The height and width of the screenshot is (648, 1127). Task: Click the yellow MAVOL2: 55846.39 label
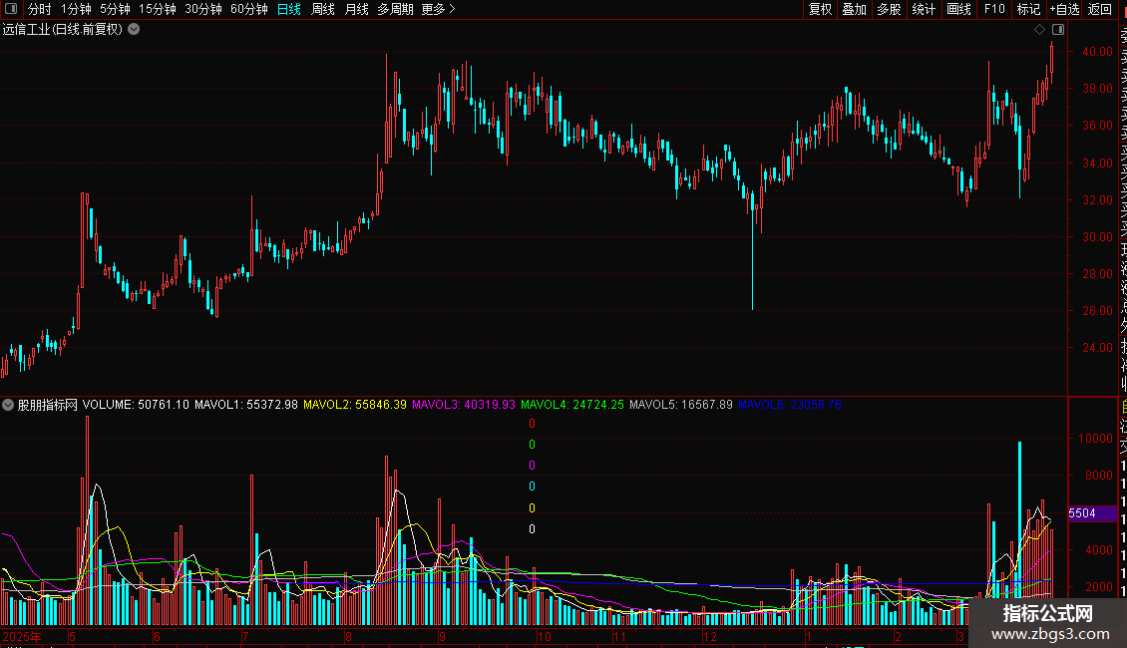355,405
